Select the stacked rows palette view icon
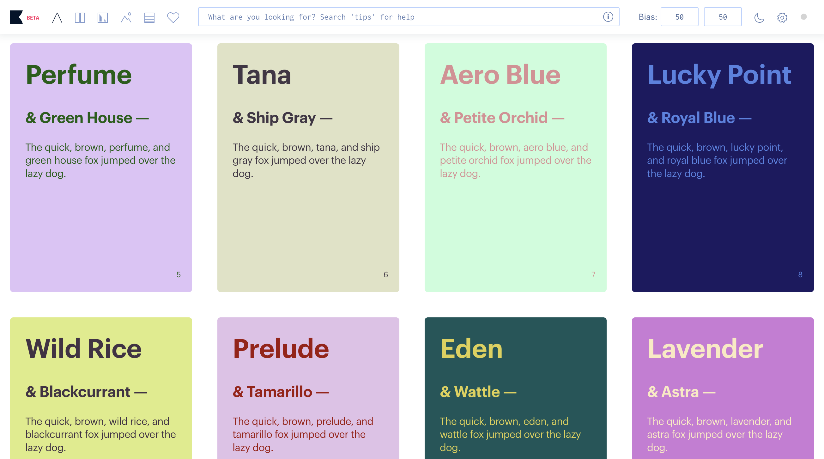 (x=149, y=17)
